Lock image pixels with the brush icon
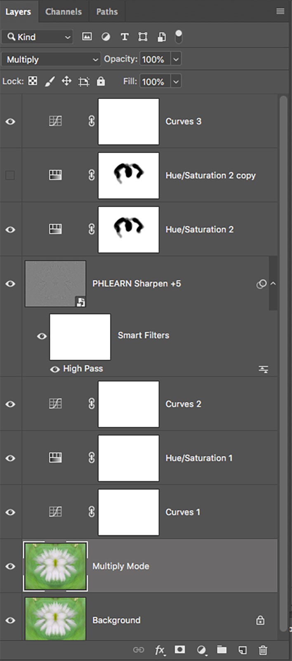Screen dimensions: 292x661 49,81
